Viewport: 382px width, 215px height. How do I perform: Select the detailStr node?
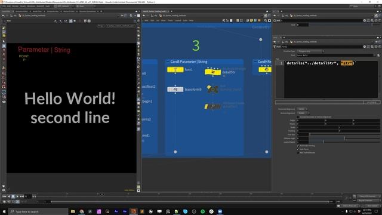coord(212,72)
